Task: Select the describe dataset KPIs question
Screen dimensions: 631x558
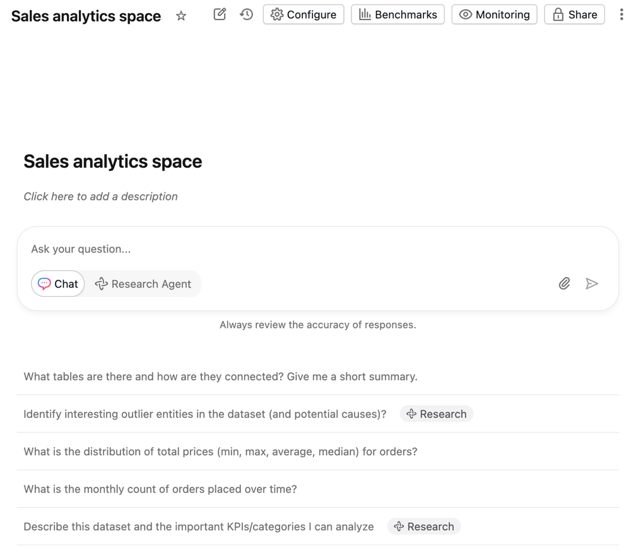Action: click(x=198, y=526)
